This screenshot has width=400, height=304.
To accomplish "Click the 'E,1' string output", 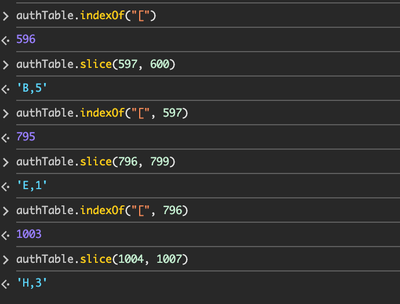I will [x=32, y=186].
